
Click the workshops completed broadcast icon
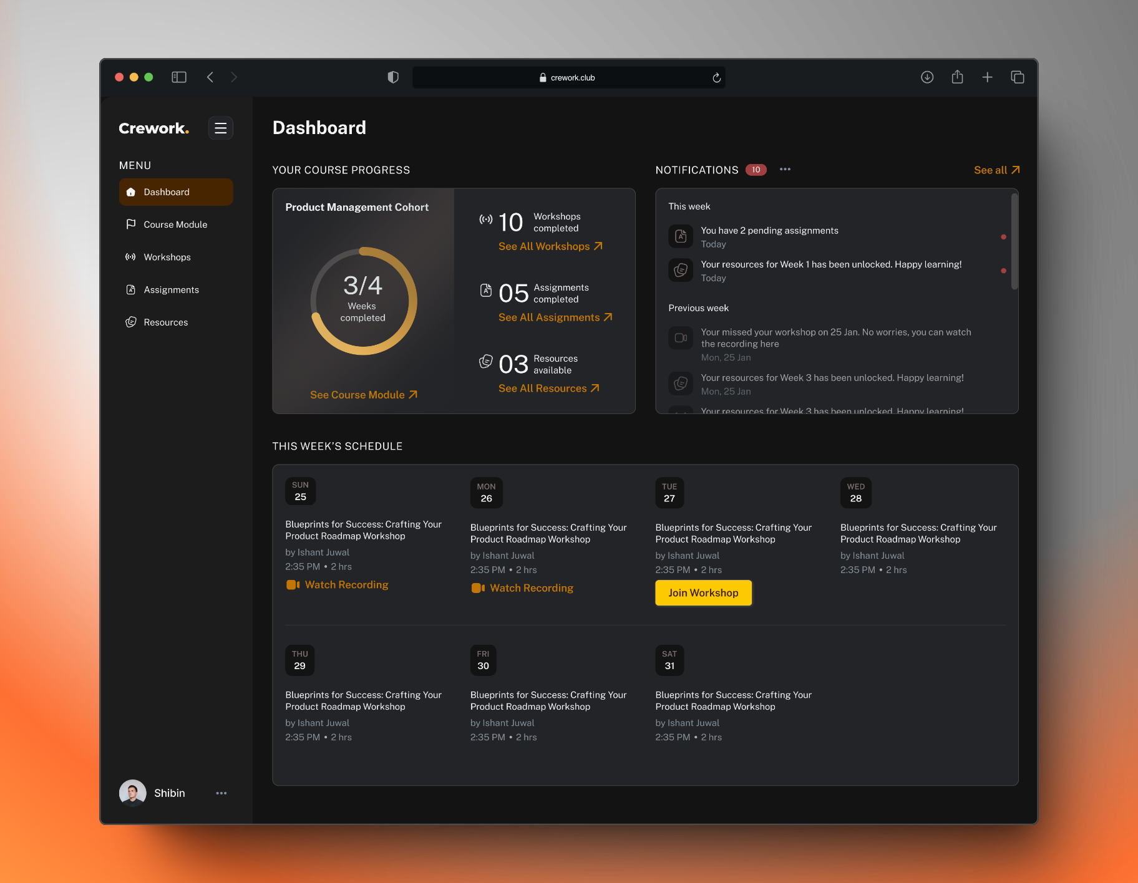coord(486,220)
